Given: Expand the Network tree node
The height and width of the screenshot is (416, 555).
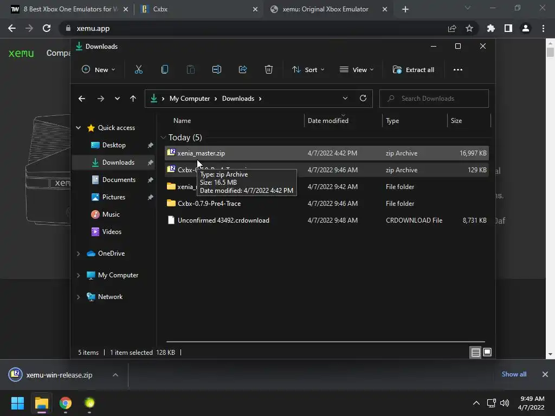Looking at the screenshot, I should coord(78,297).
